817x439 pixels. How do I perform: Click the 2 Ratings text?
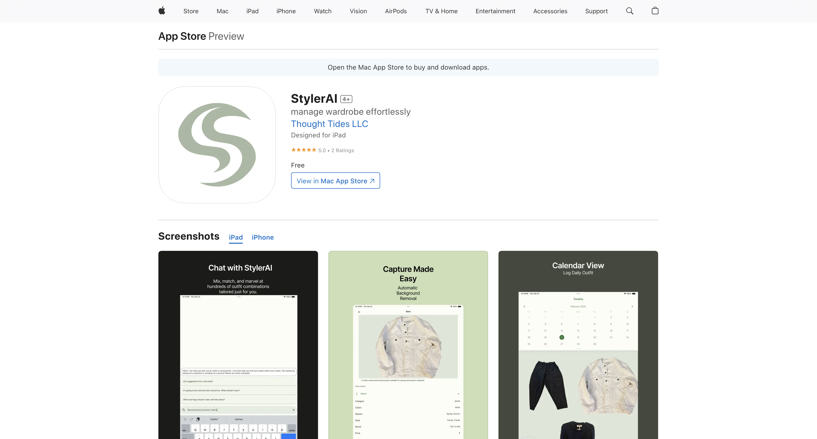point(343,150)
